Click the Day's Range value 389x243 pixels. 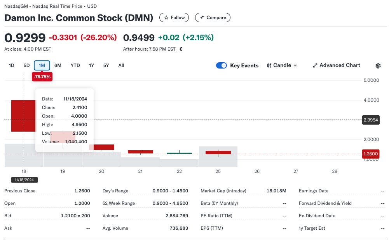pyautogui.click(x=170, y=191)
